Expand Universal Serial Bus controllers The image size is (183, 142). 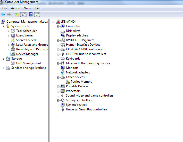(x=58, y=109)
